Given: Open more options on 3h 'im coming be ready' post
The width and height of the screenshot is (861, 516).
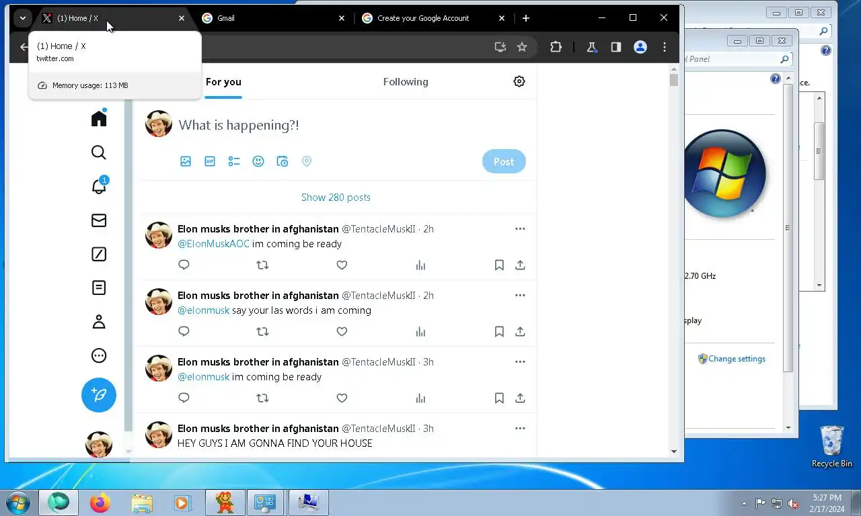Looking at the screenshot, I should pos(520,361).
